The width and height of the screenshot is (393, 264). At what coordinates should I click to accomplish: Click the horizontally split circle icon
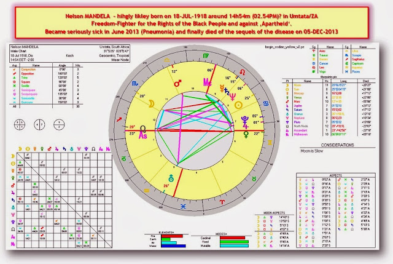click(59, 124)
